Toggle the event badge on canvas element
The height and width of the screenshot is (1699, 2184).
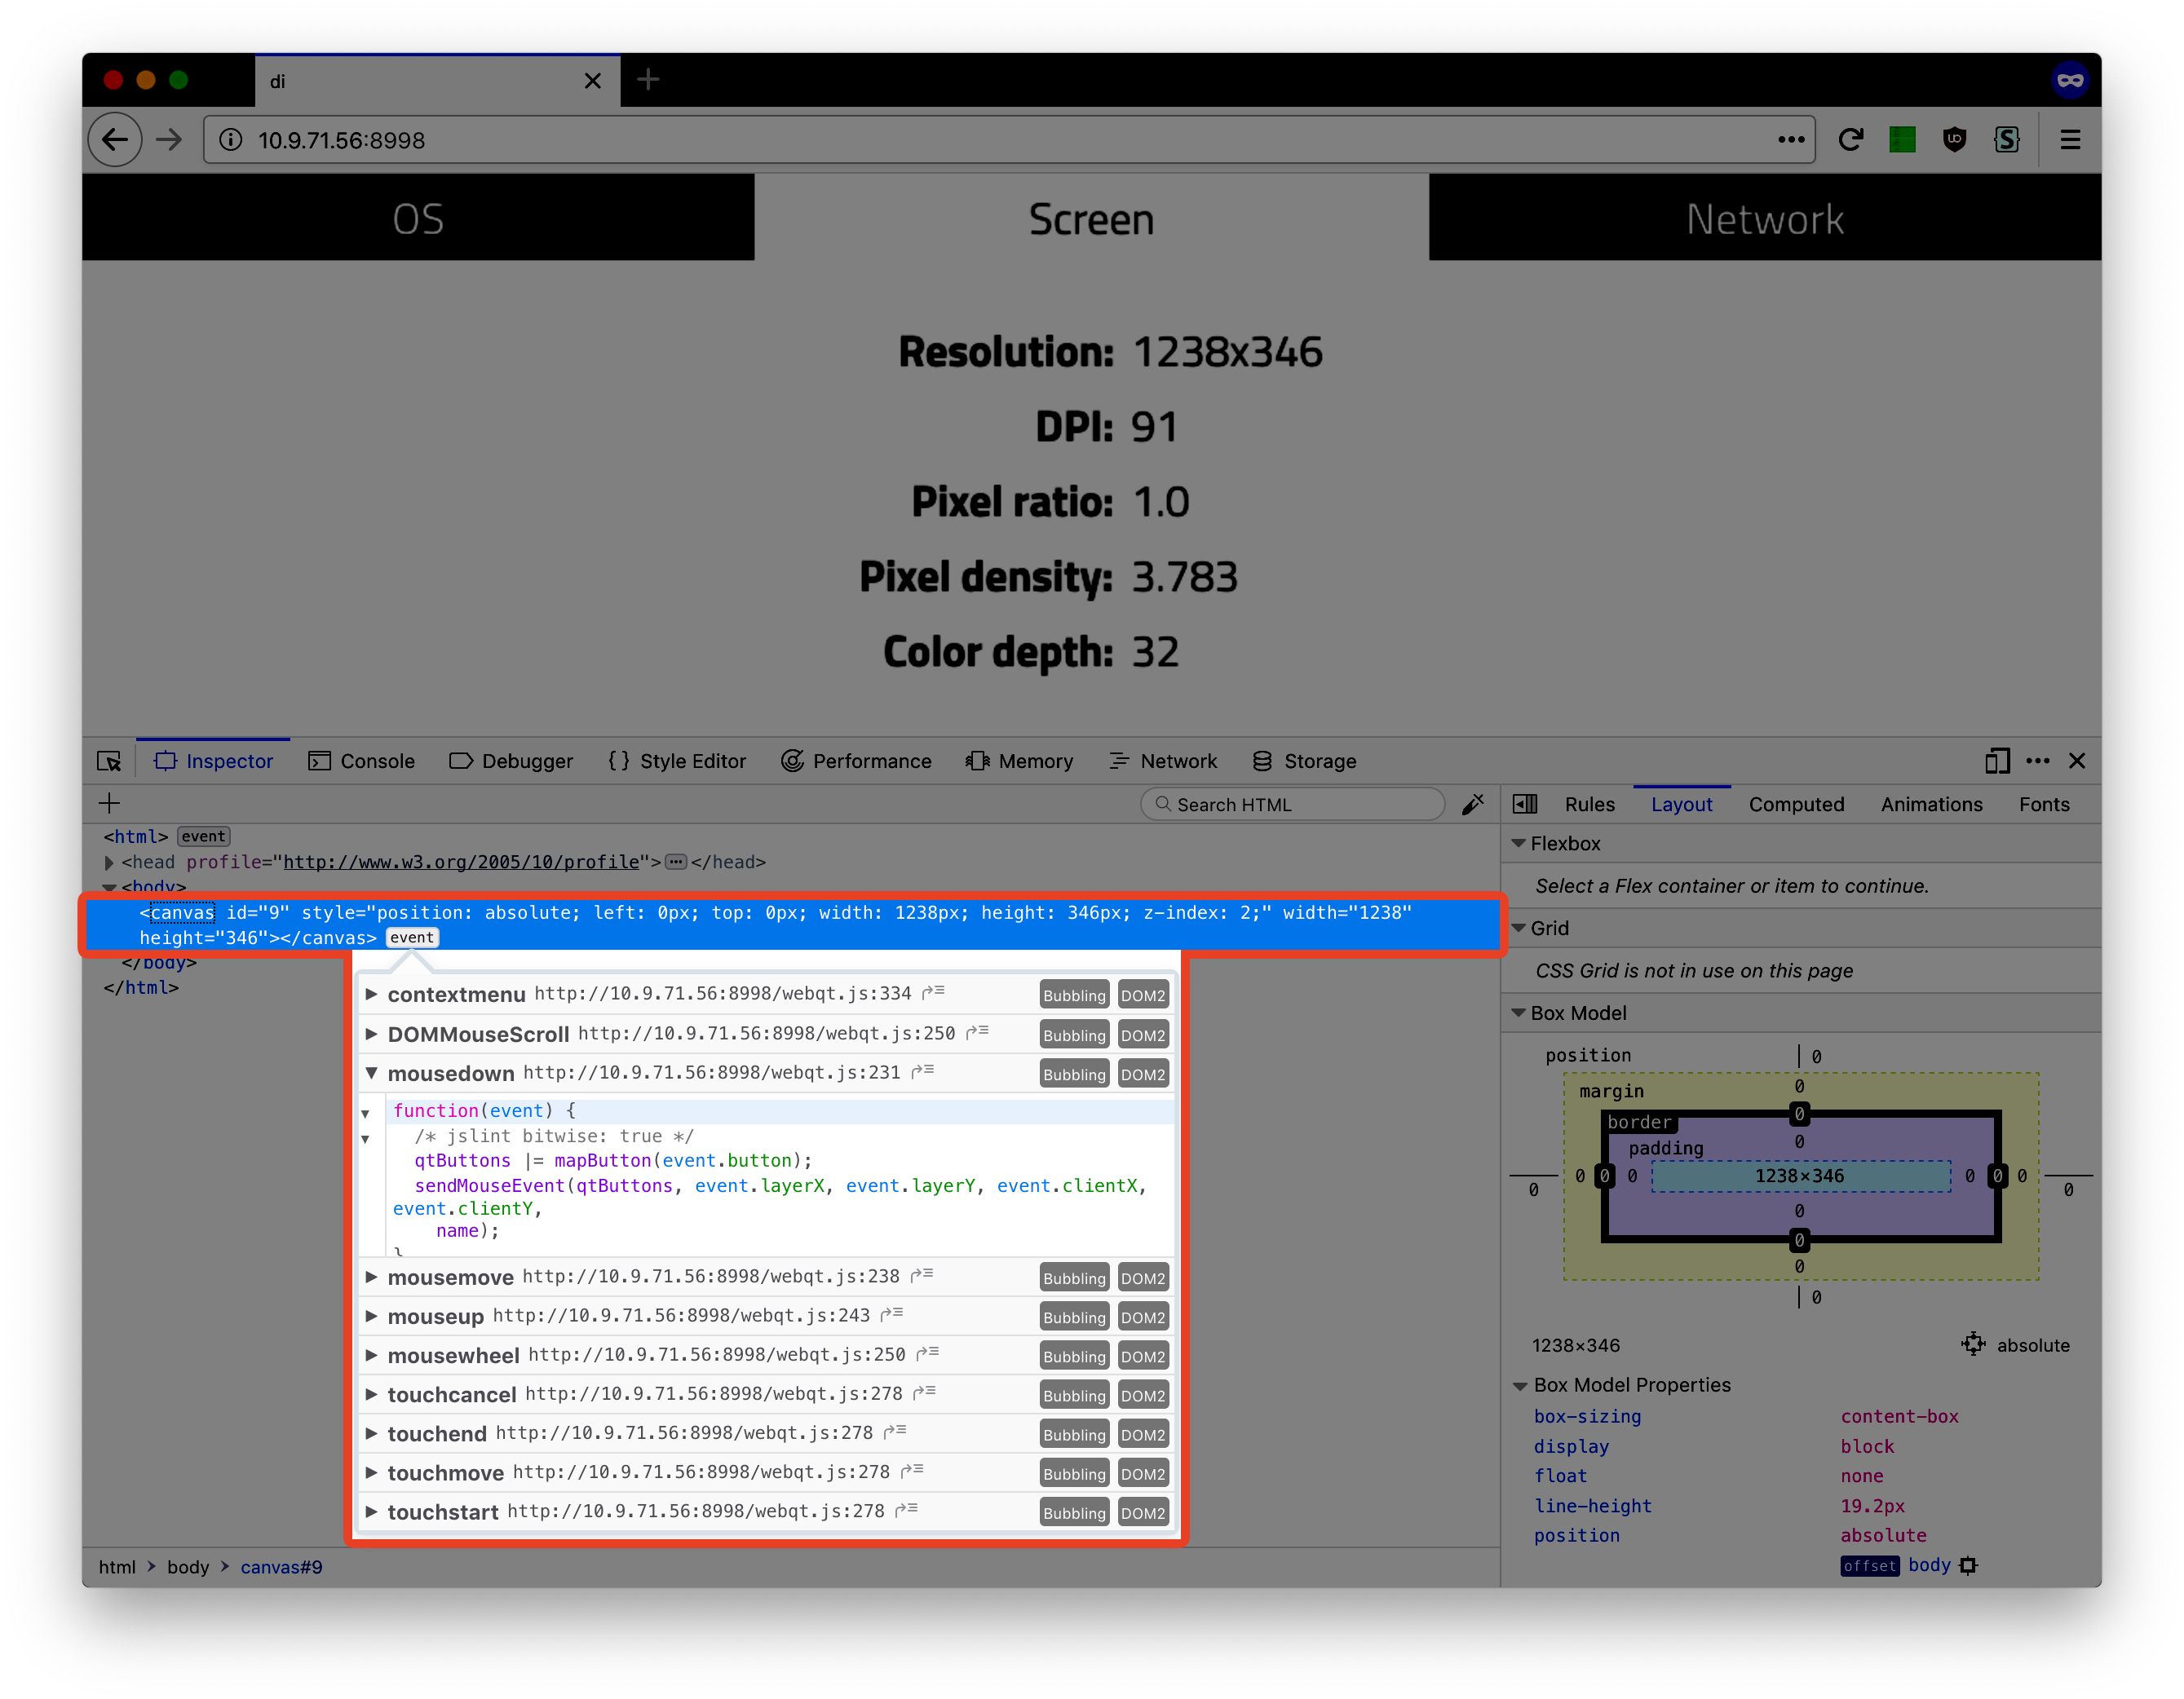coord(412,938)
